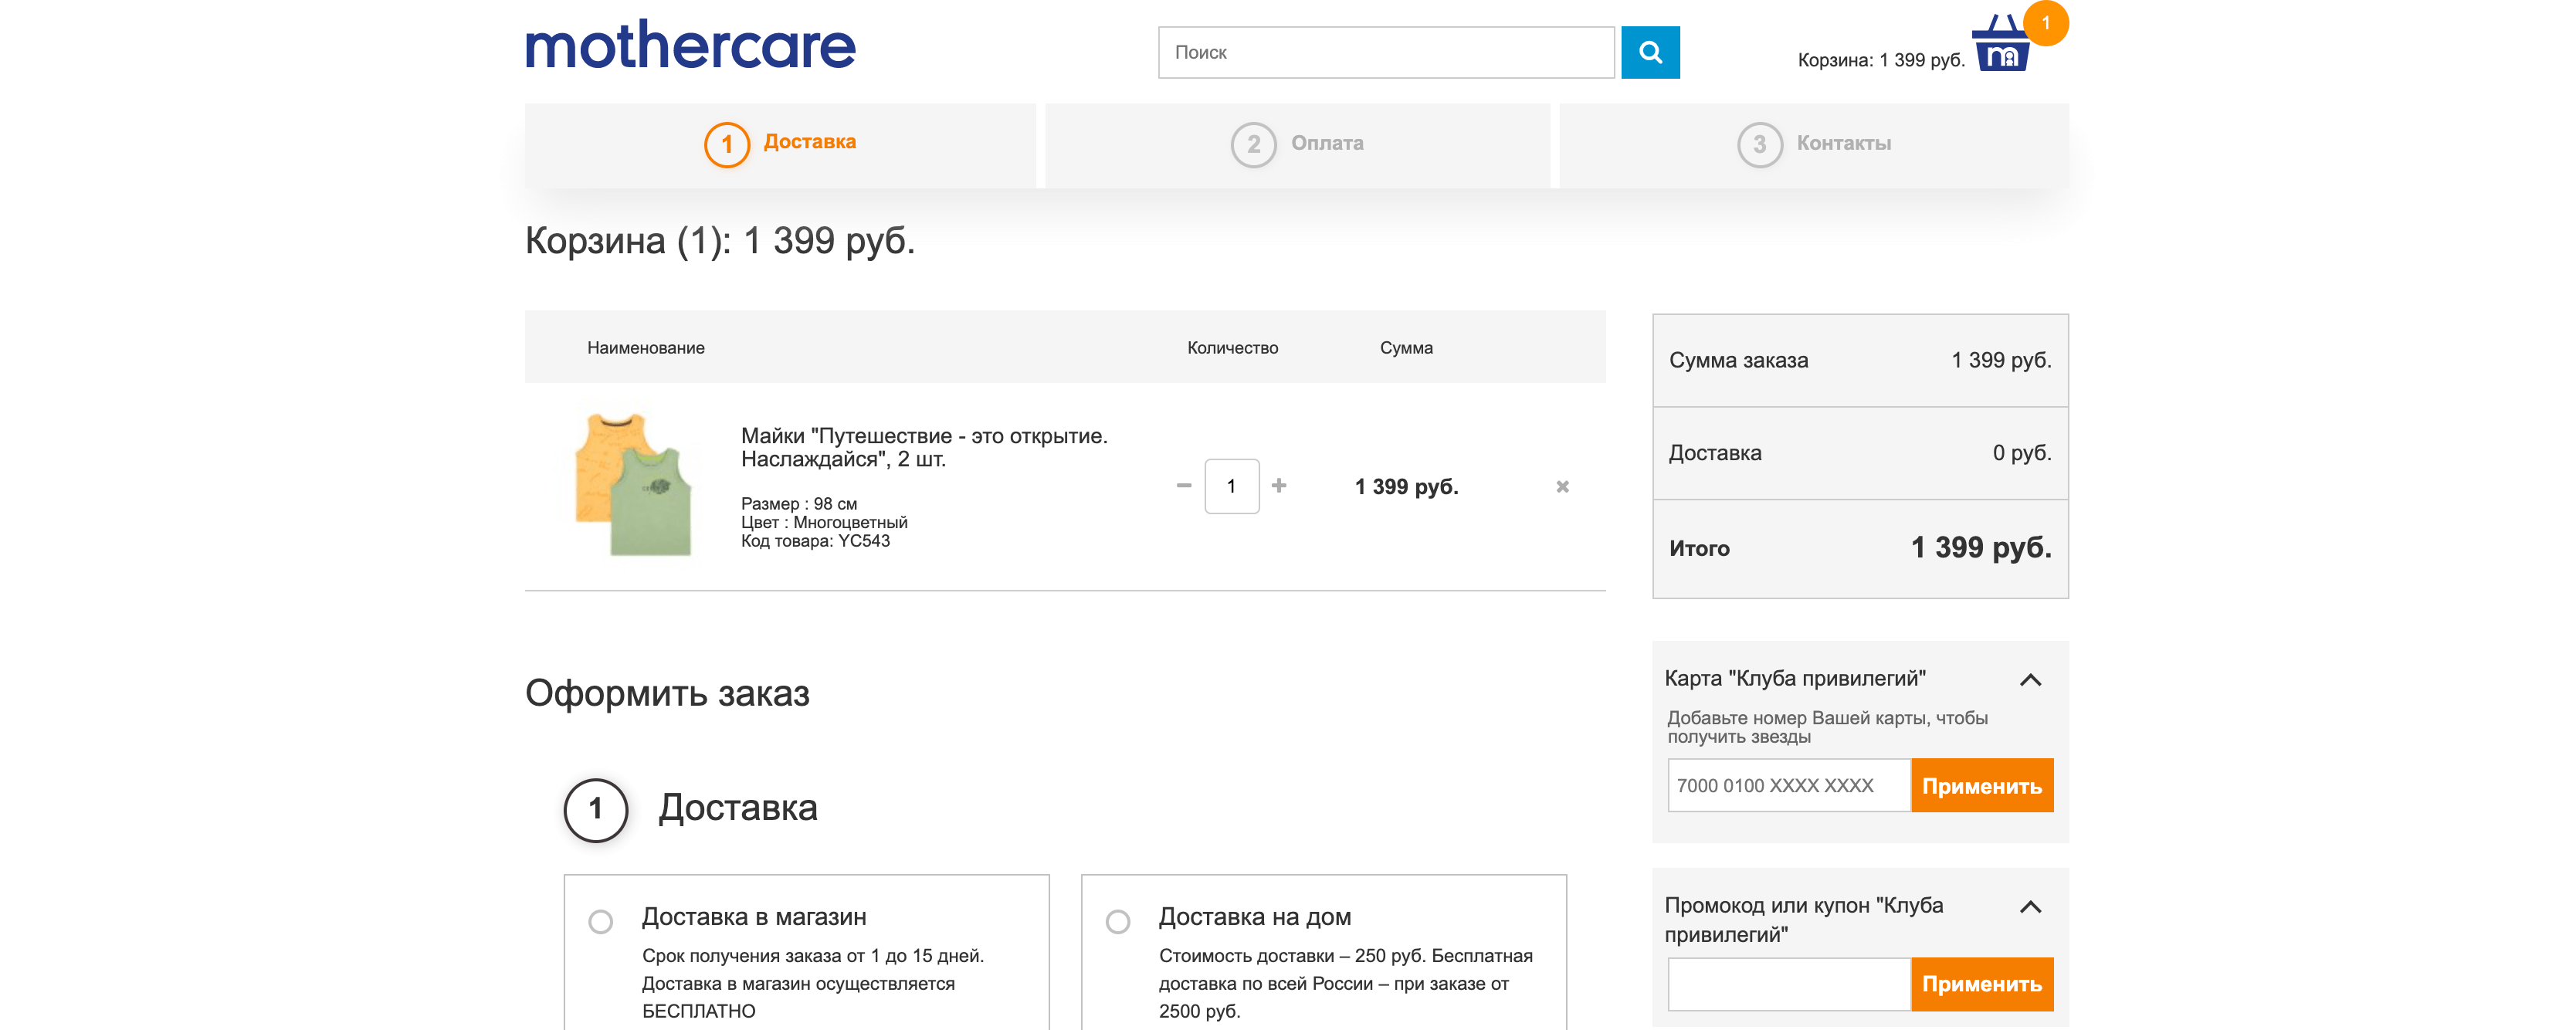
Task: Click the circled 1 beside the Доставка heading
Action: click(596, 809)
